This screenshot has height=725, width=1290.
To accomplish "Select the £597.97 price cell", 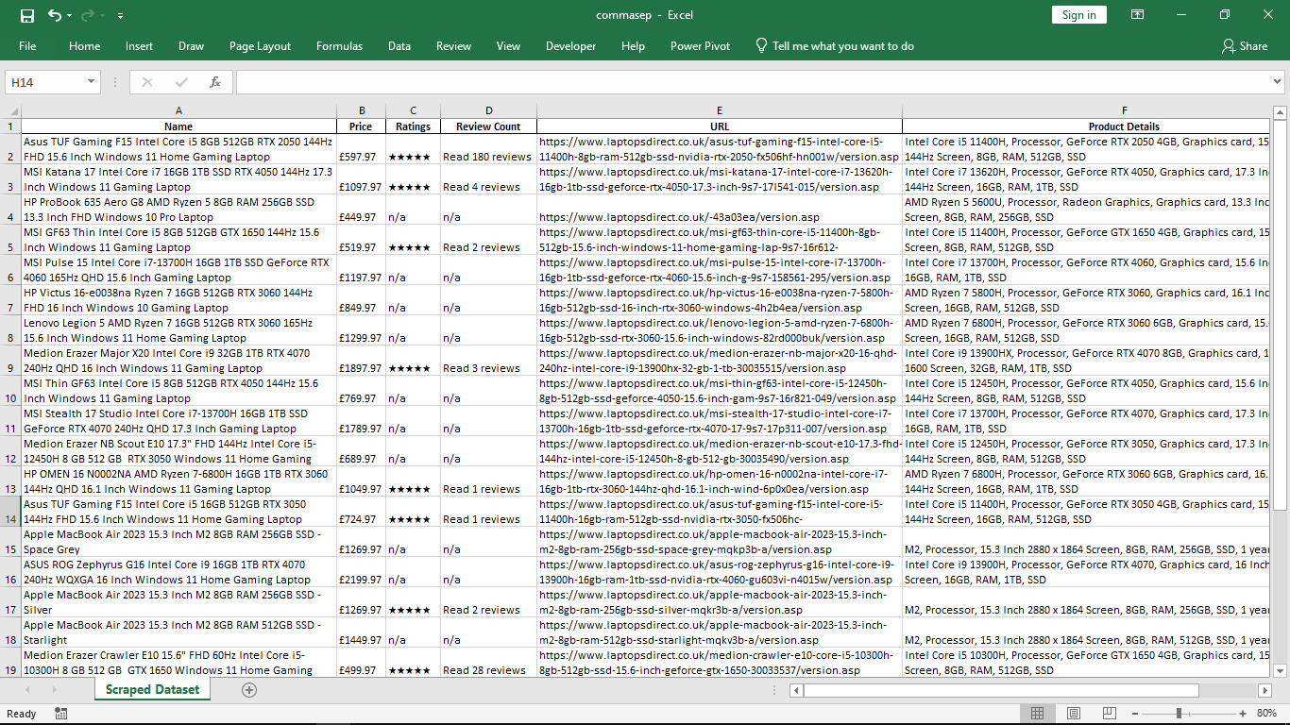I will (x=361, y=149).
